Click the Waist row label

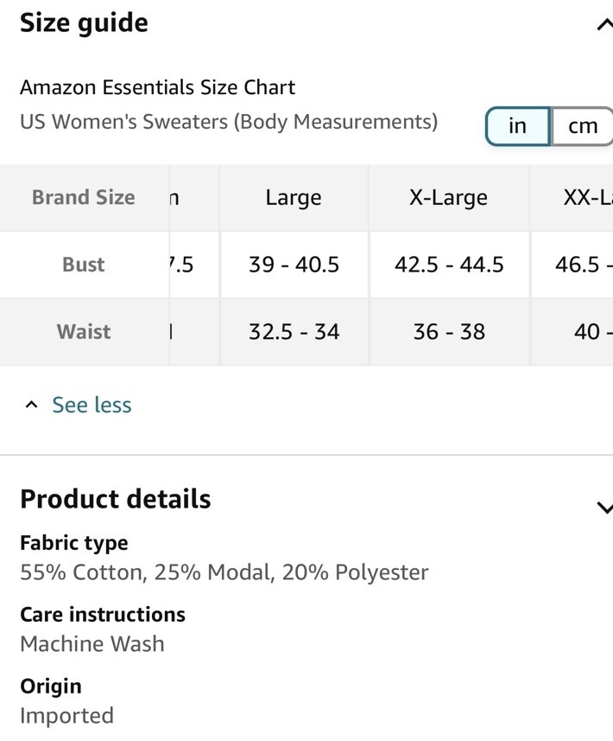84,332
